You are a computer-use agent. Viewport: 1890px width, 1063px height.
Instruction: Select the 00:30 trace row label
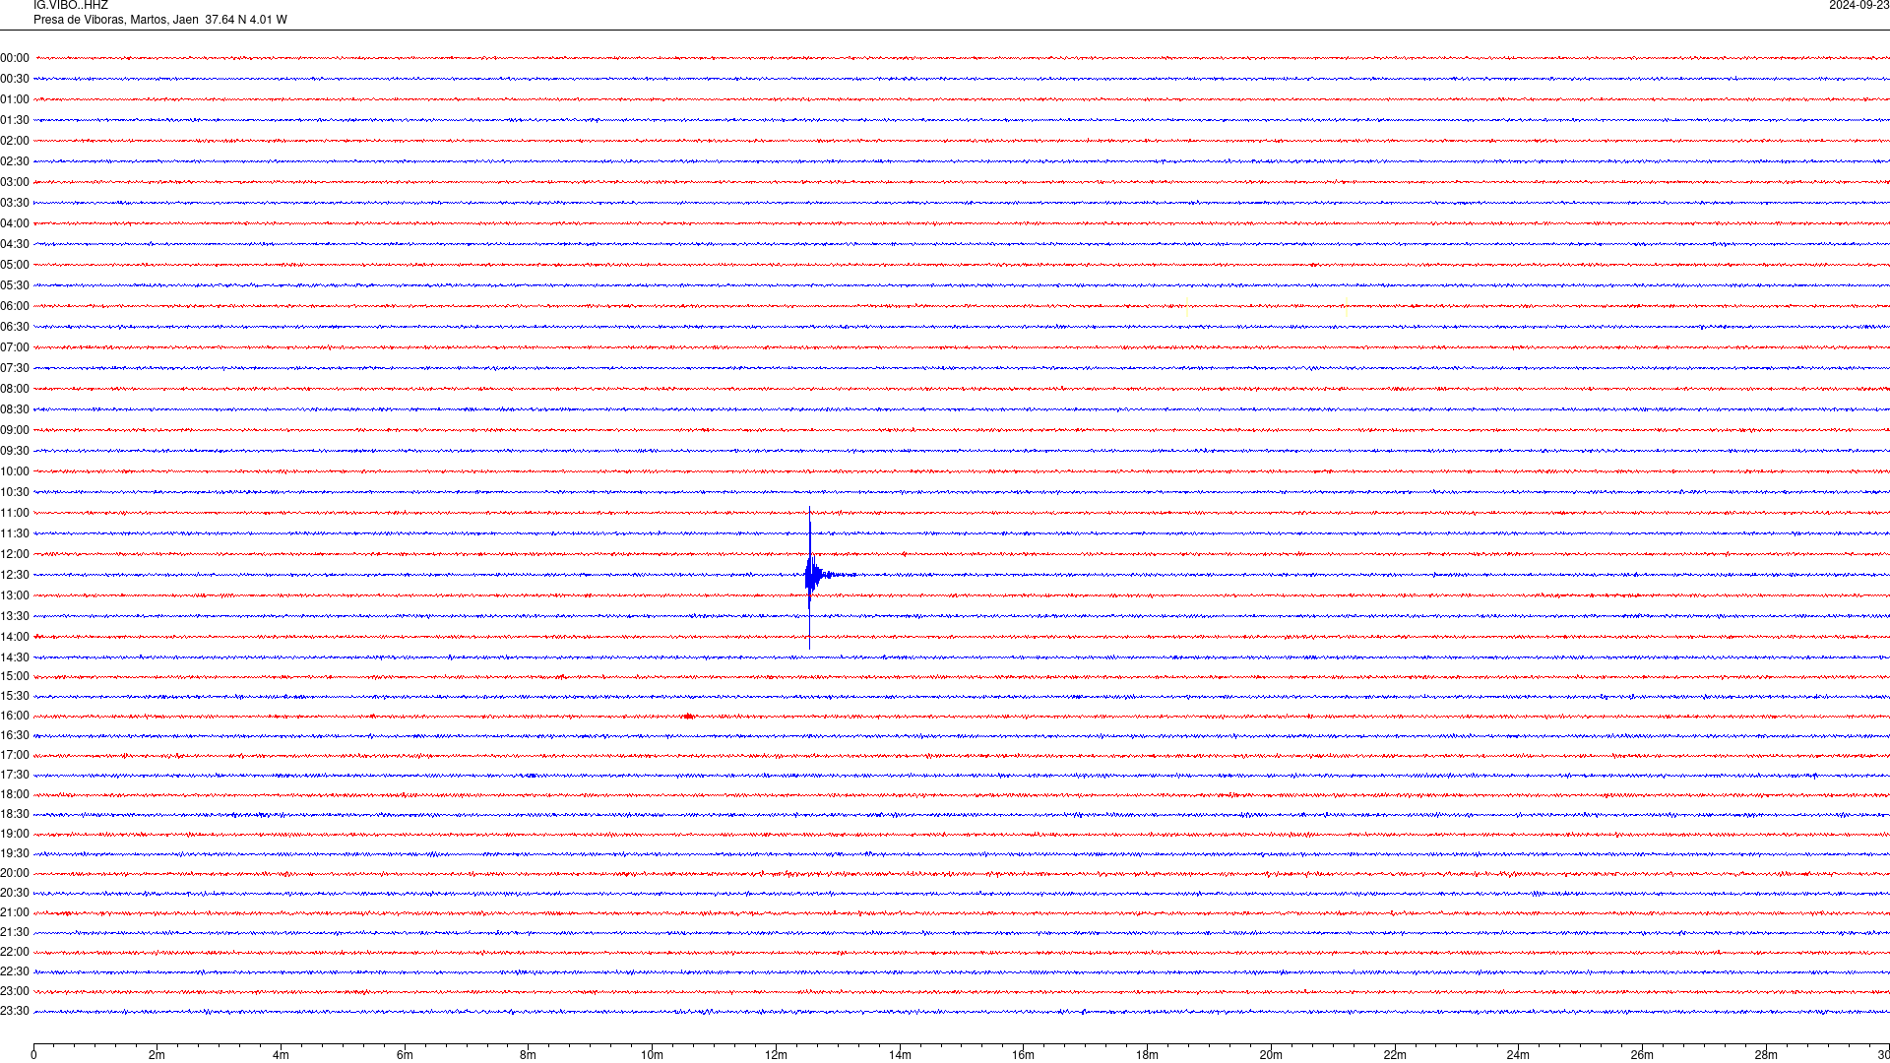(15, 79)
